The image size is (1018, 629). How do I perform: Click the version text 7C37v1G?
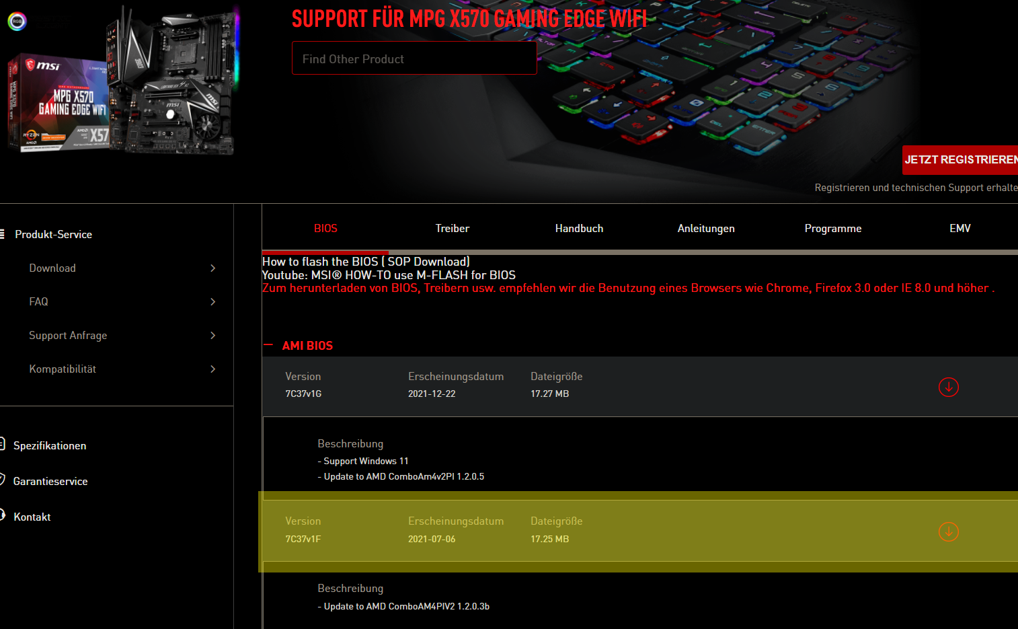[303, 394]
